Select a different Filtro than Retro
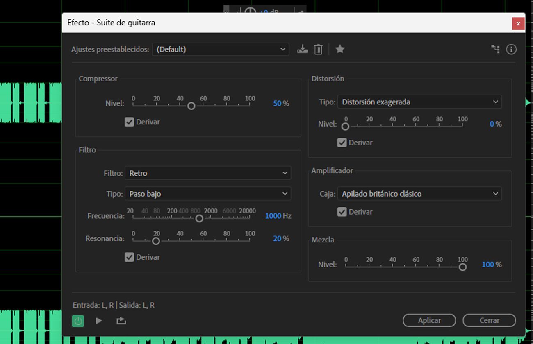 tap(208, 173)
